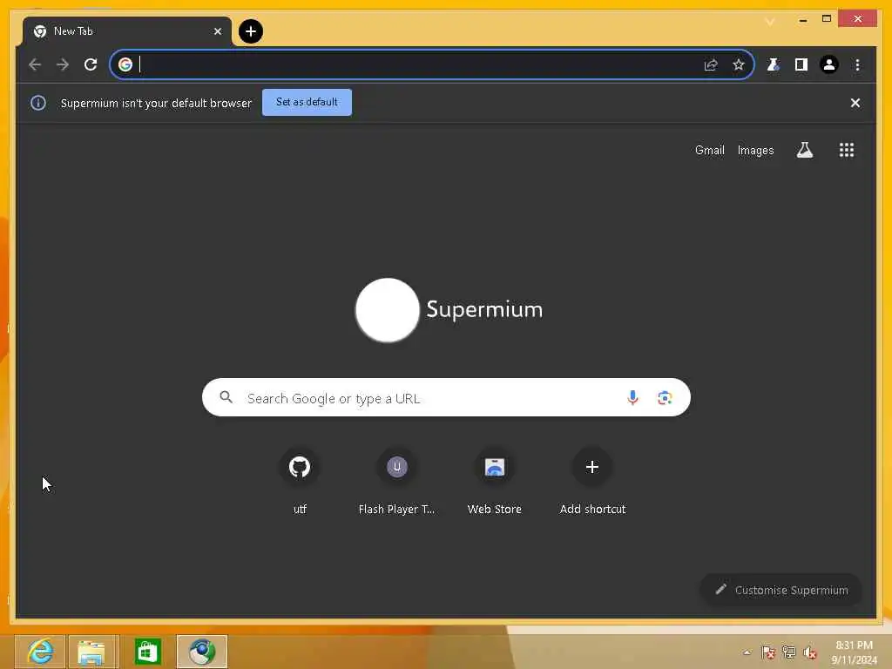Open Internet Explorer from the taskbar
The height and width of the screenshot is (669, 892).
coord(40,652)
